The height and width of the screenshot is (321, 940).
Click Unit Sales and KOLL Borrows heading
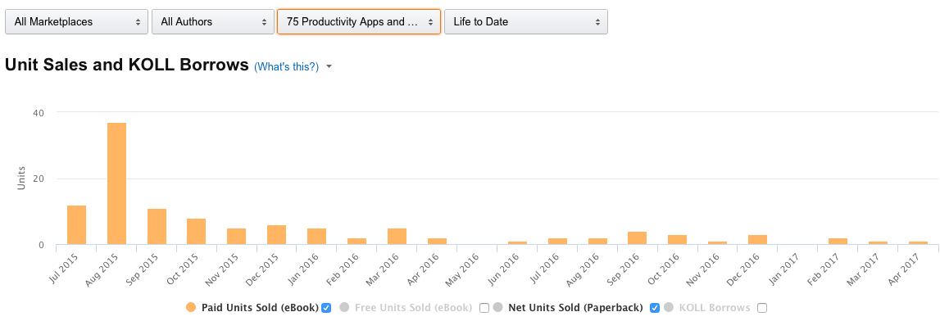pos(126,65)
